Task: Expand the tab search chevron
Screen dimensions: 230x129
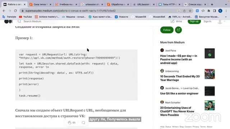Action: coord(226,5)
